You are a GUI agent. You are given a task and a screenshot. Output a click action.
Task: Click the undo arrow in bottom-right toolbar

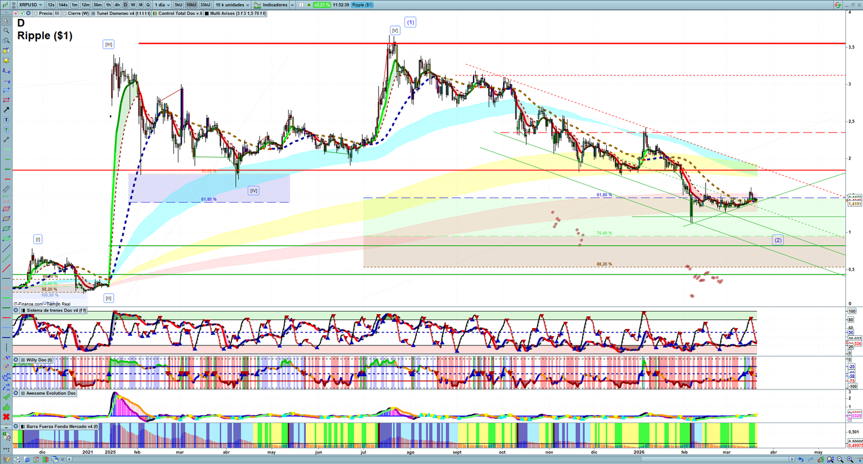click(800, 460)
